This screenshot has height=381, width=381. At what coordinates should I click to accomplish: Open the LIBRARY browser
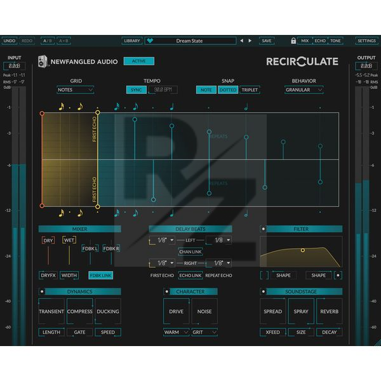[x=132, y=41]
